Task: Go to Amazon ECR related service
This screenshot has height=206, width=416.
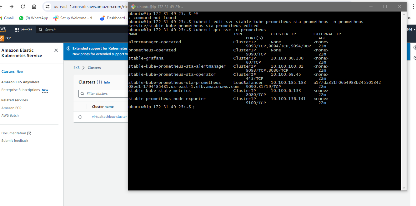Action: pyautogui.click(x=12, y=108)
